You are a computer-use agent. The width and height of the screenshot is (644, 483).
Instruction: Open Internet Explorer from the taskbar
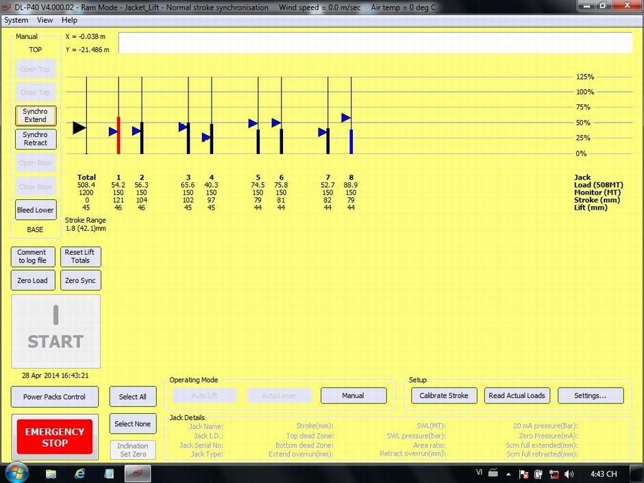click(80, 473)
